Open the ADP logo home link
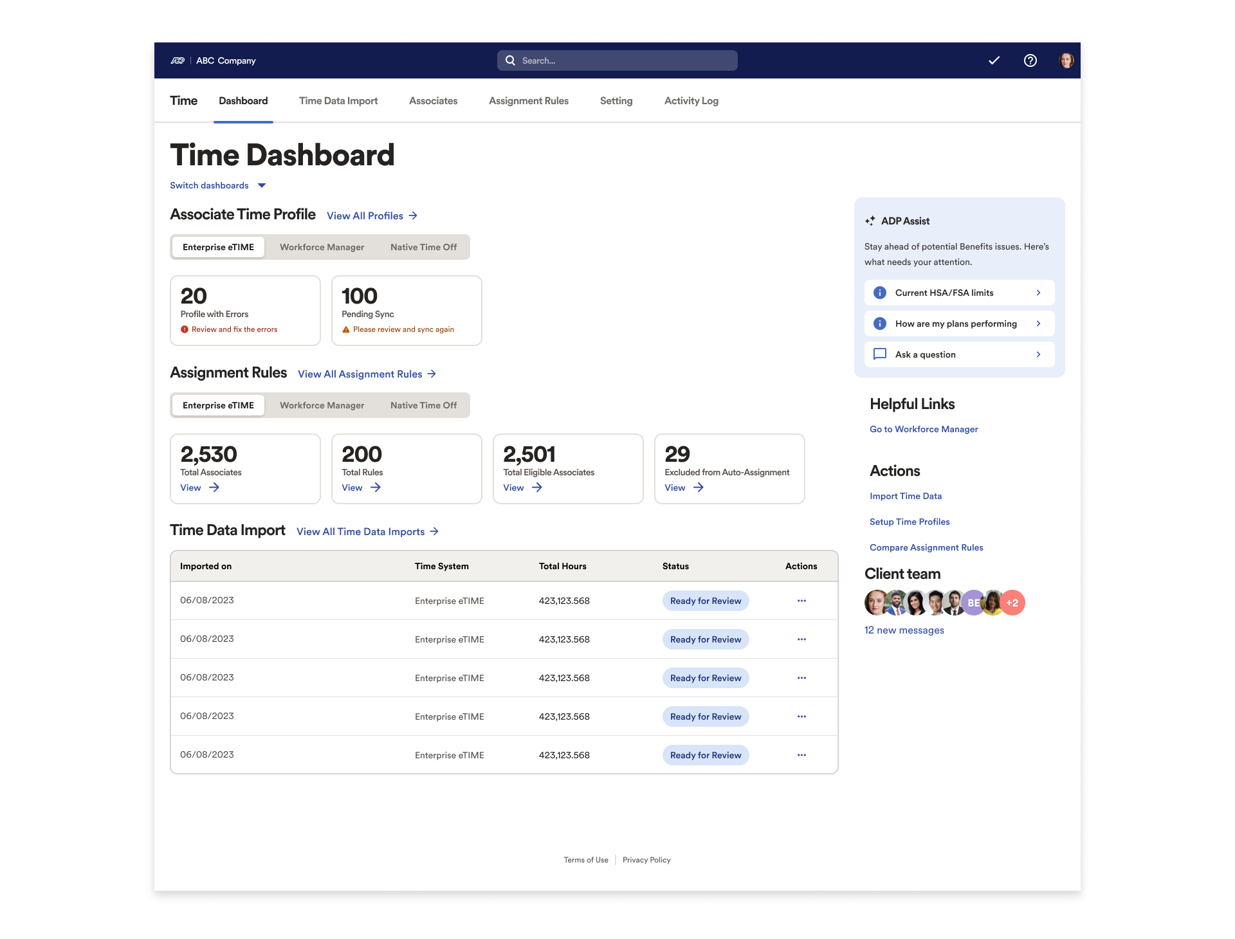 [178, 60]
